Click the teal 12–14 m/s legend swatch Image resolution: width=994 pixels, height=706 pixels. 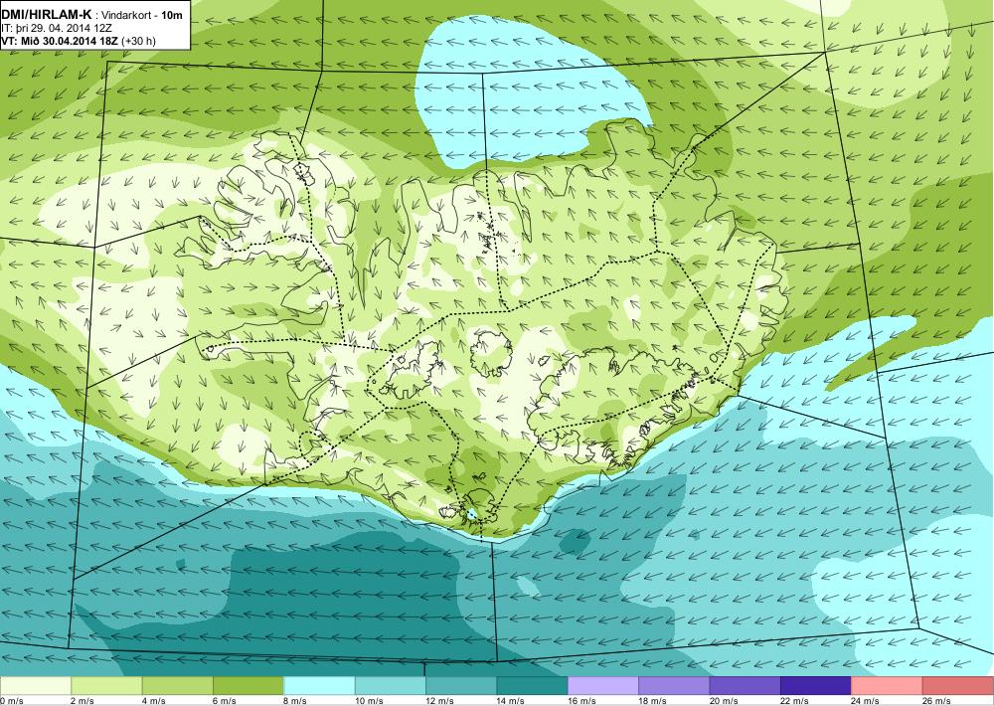[x=461, y=686]
